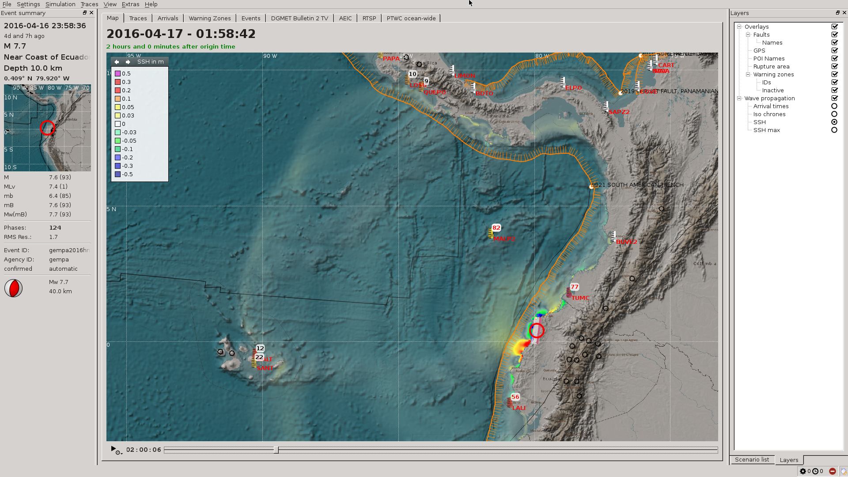Screen dimensions: 848x477
Task: Click the overview map thumbnail
Action: [x=47, y=128]
